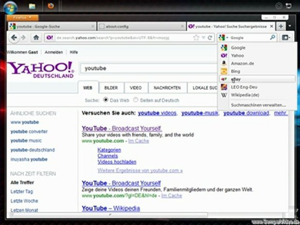
Task: Select Amazon.de in search engine list
Action: (x=257, y=63)
